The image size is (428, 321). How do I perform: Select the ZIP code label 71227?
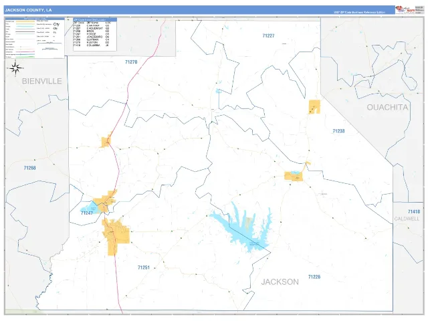pos(268,35)
